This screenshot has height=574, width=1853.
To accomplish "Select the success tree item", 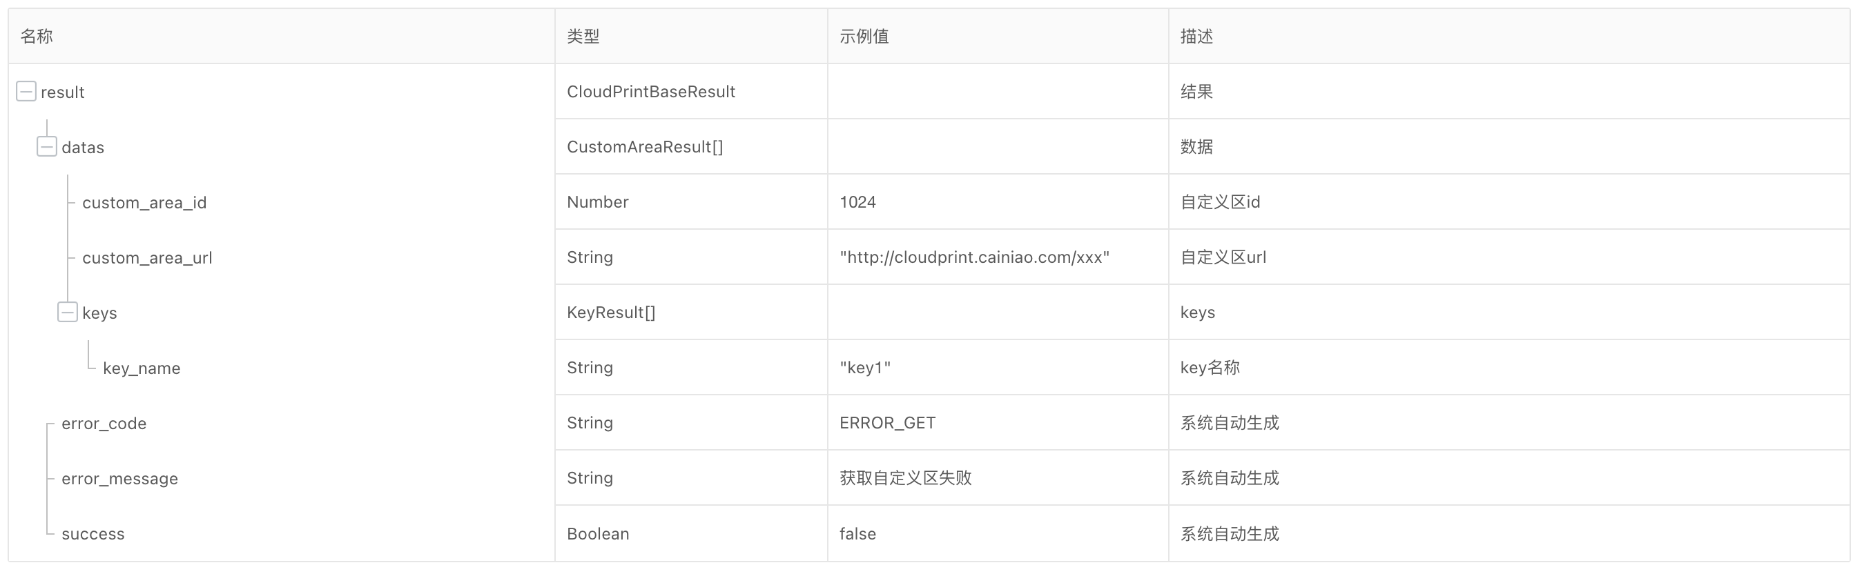I will (93, 534).
